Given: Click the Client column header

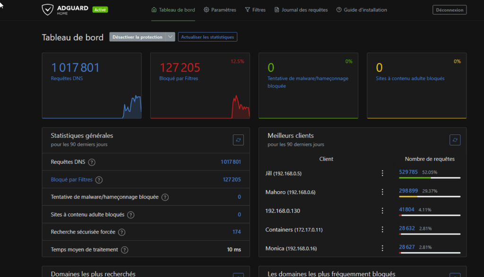Looking at the screenshot, I should coord(326,159).
